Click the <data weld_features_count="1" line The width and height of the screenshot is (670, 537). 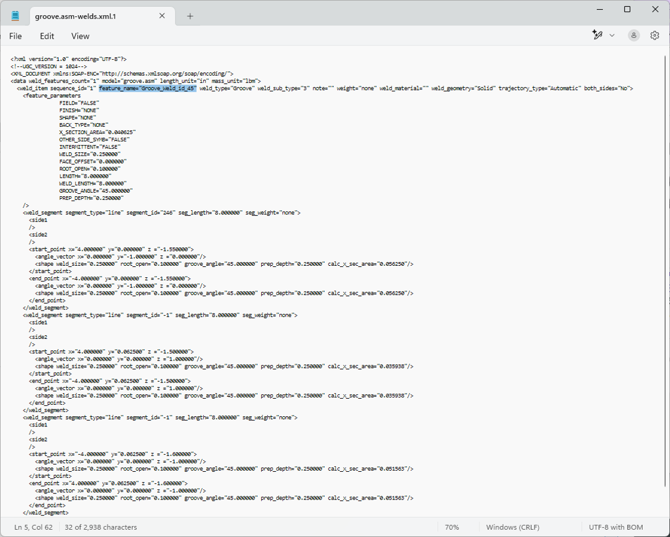[135, 81]
